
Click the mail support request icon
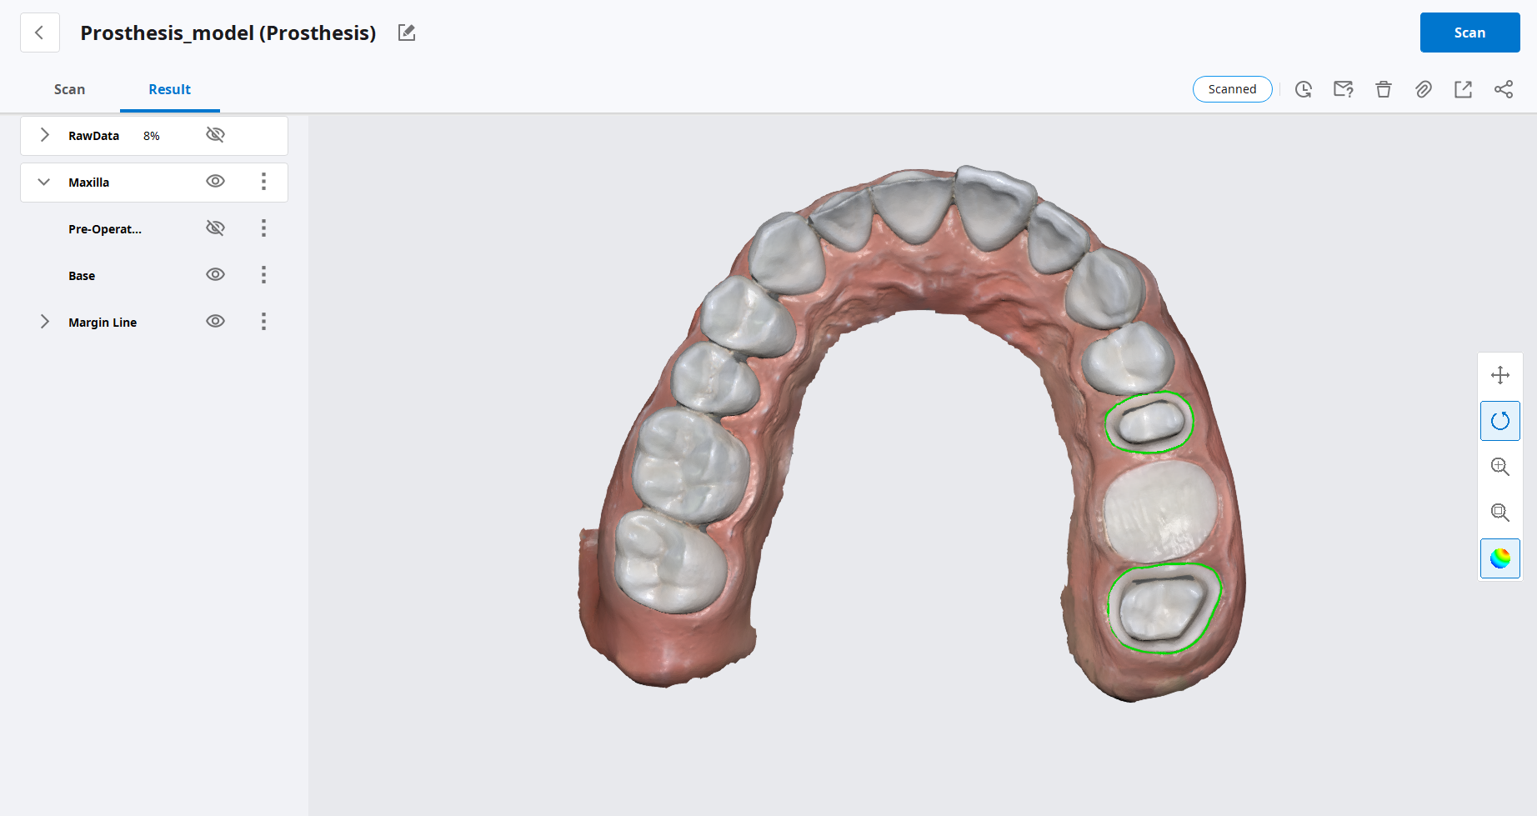[x=1344, y=89]
